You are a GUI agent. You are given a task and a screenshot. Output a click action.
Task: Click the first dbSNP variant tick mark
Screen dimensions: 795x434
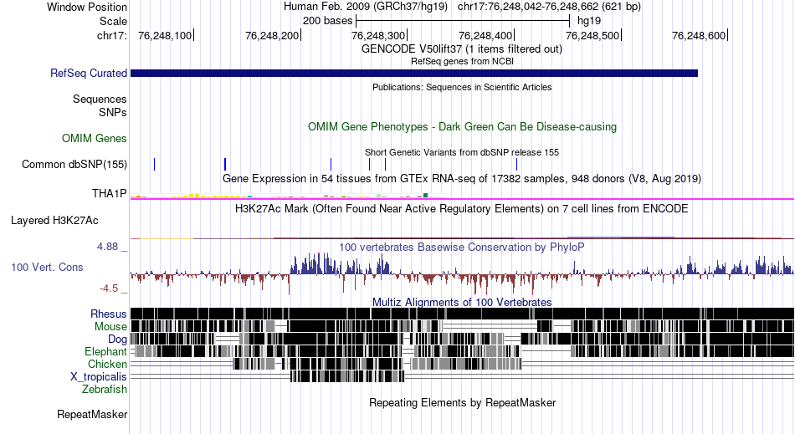(155, 164)
